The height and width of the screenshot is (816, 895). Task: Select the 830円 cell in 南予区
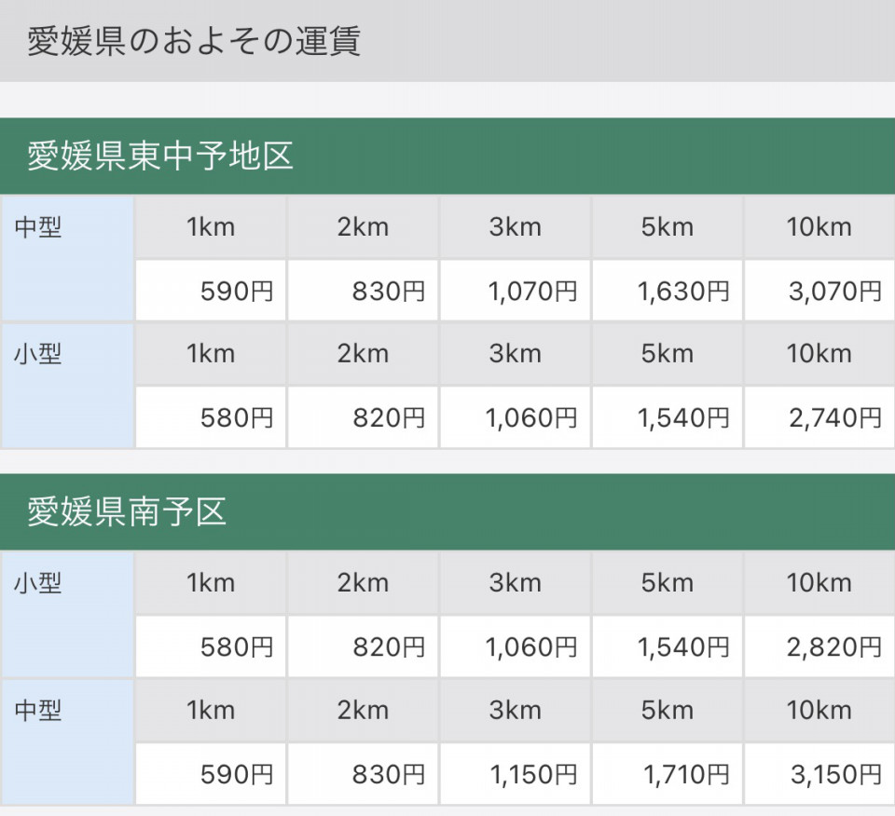[x=363, y=774]
